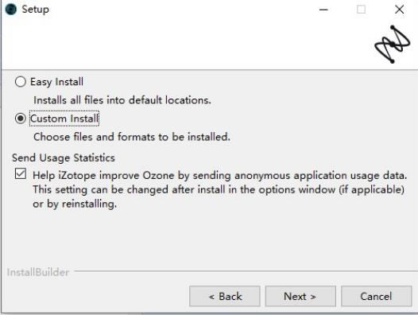Click the Installs all files into default locations text
This screenshot has height=315, width=418.
click(x=122, y=100)
